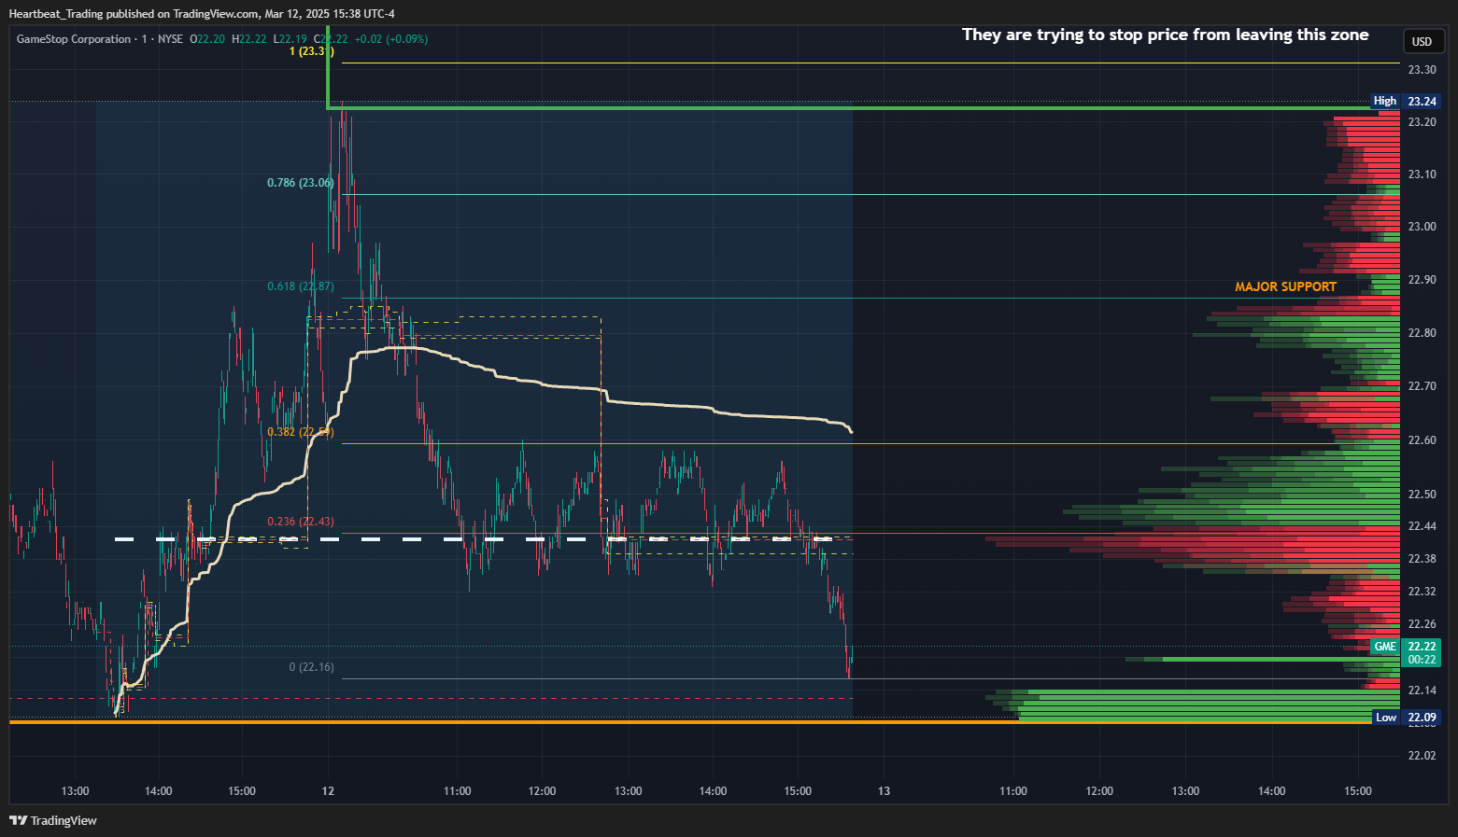1458x837 pixels.
Task: Click the 23.20 price axis label
Action: click(1422, 122)
